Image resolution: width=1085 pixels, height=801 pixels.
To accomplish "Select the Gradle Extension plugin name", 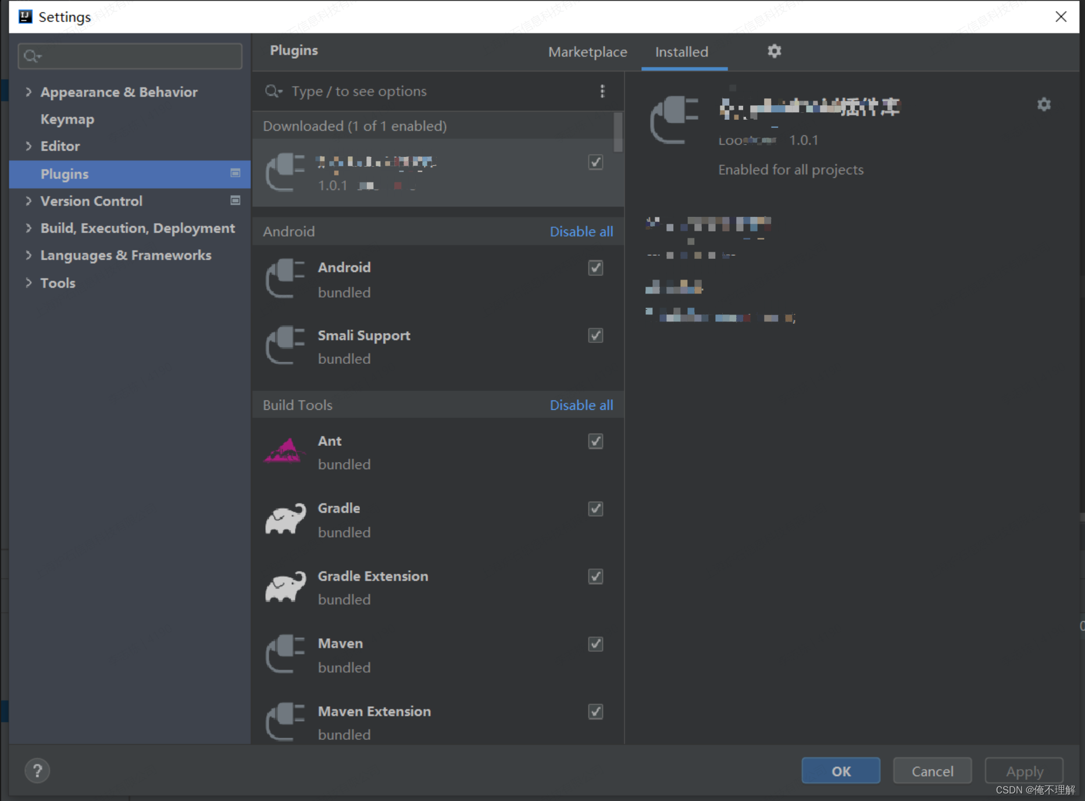I will [373, 576].
